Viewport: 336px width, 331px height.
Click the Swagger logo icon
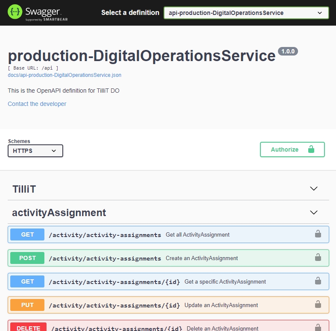pyautogui.click(x=15, y=12)
